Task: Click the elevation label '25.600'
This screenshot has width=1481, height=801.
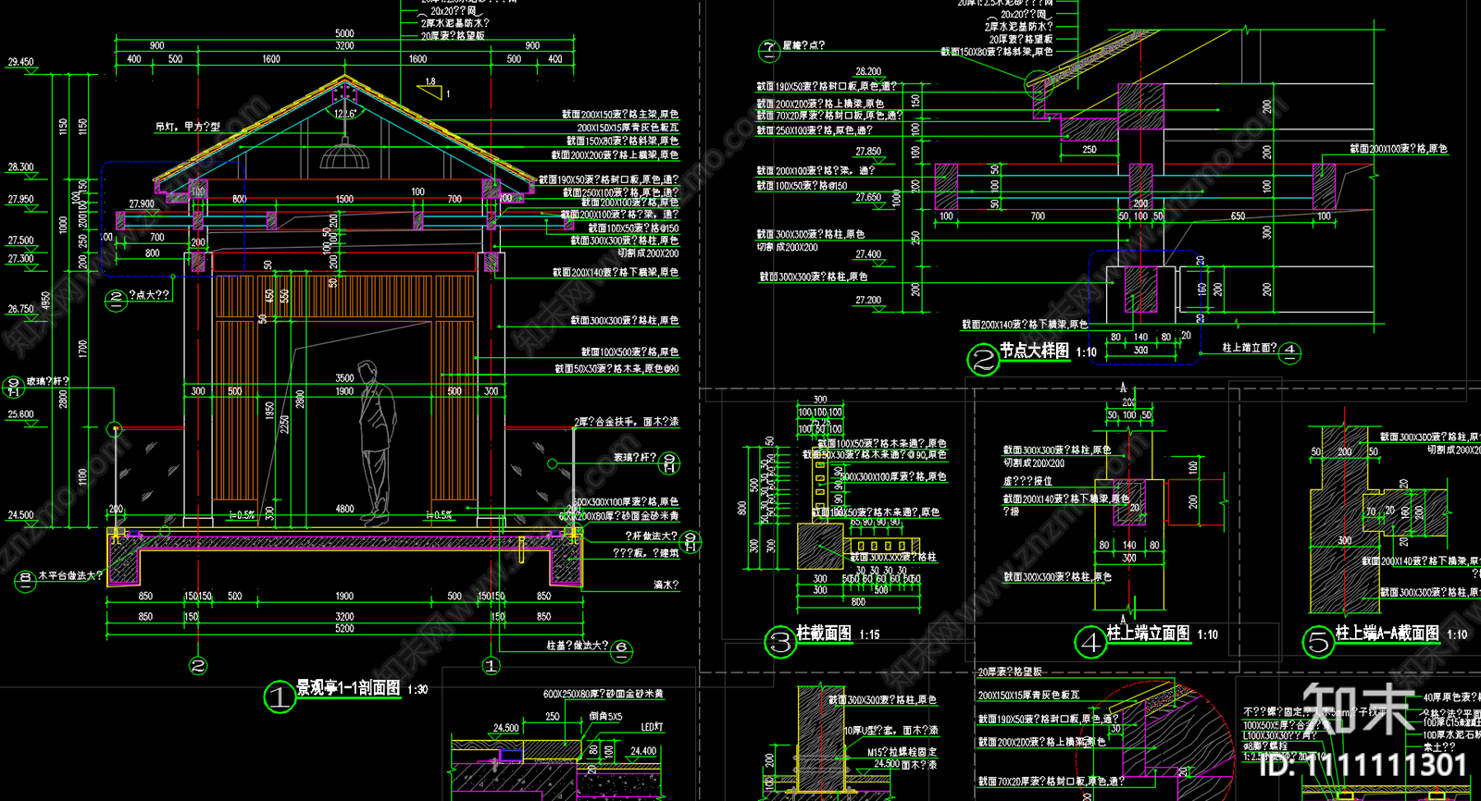Action: click(x=20, y=414)
